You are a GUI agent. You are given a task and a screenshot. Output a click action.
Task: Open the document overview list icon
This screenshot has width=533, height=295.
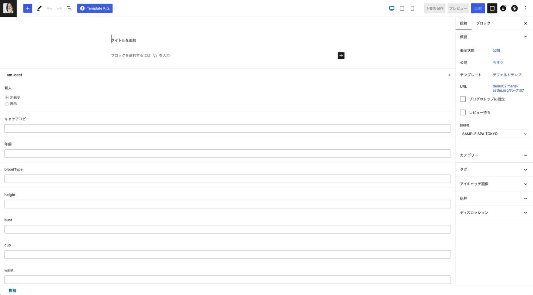69,8
